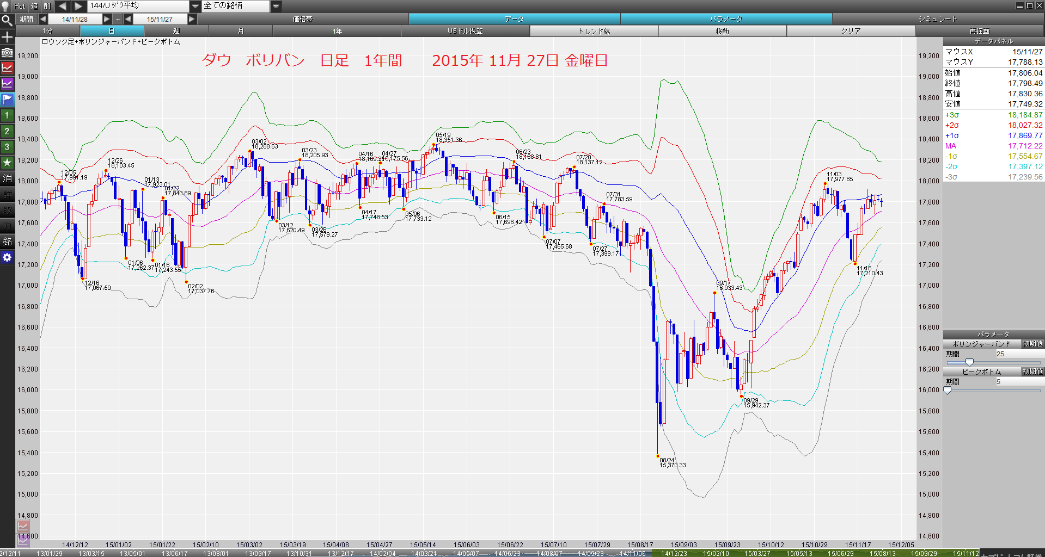1045x557 pixels.
Task: Switch to the 月 monthly timeframe tab
Action: [241, 31]
